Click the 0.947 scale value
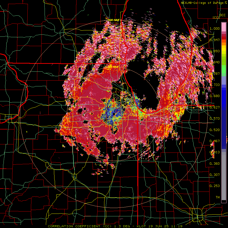This screenshot has width=228, height=228. pos(215,40)
